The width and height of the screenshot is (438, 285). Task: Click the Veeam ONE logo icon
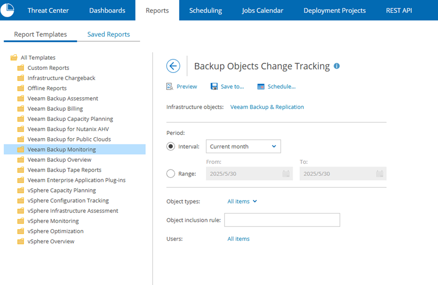(x=8, y=10)
